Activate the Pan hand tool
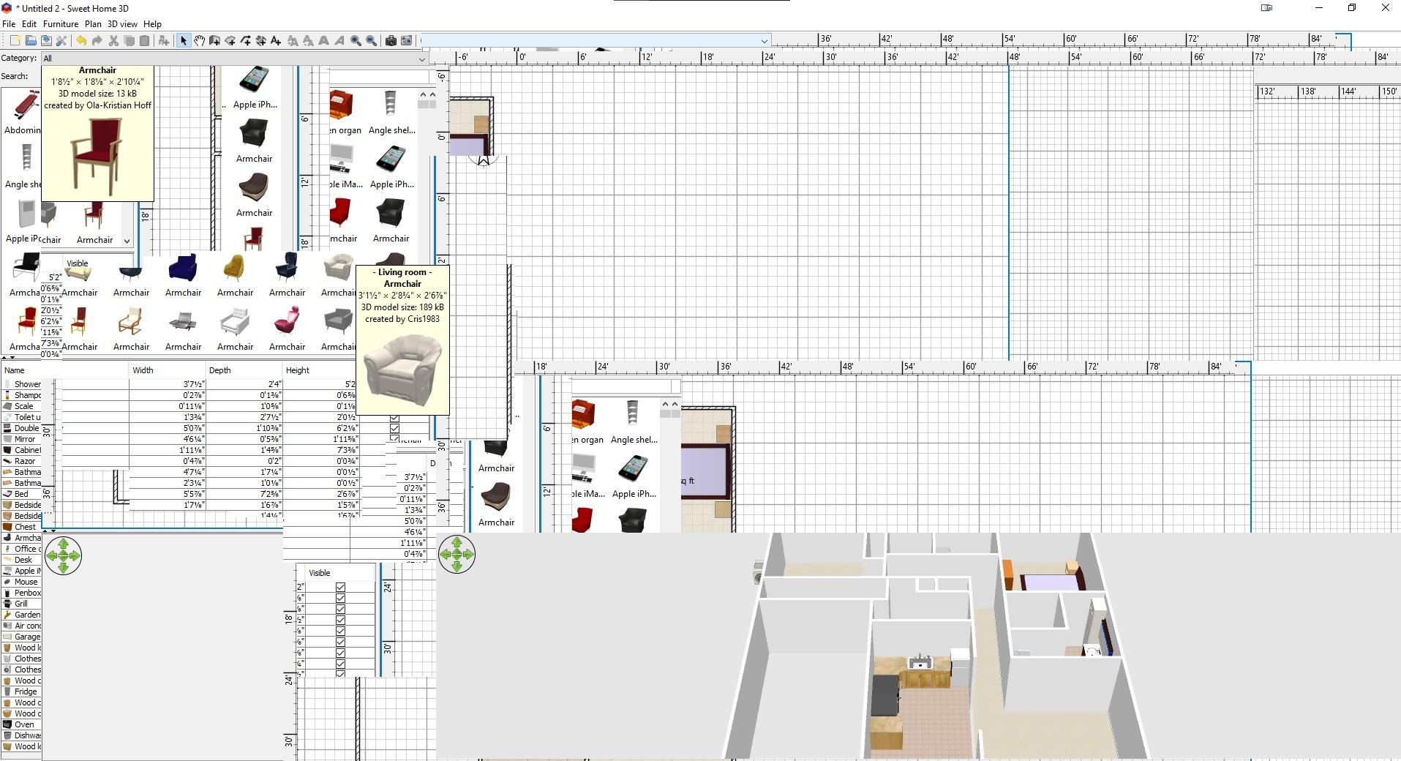 [x=199, y=41]
